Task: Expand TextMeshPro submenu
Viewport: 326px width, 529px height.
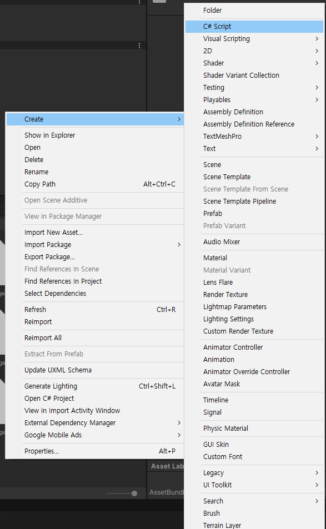Action: click(254, 137)
